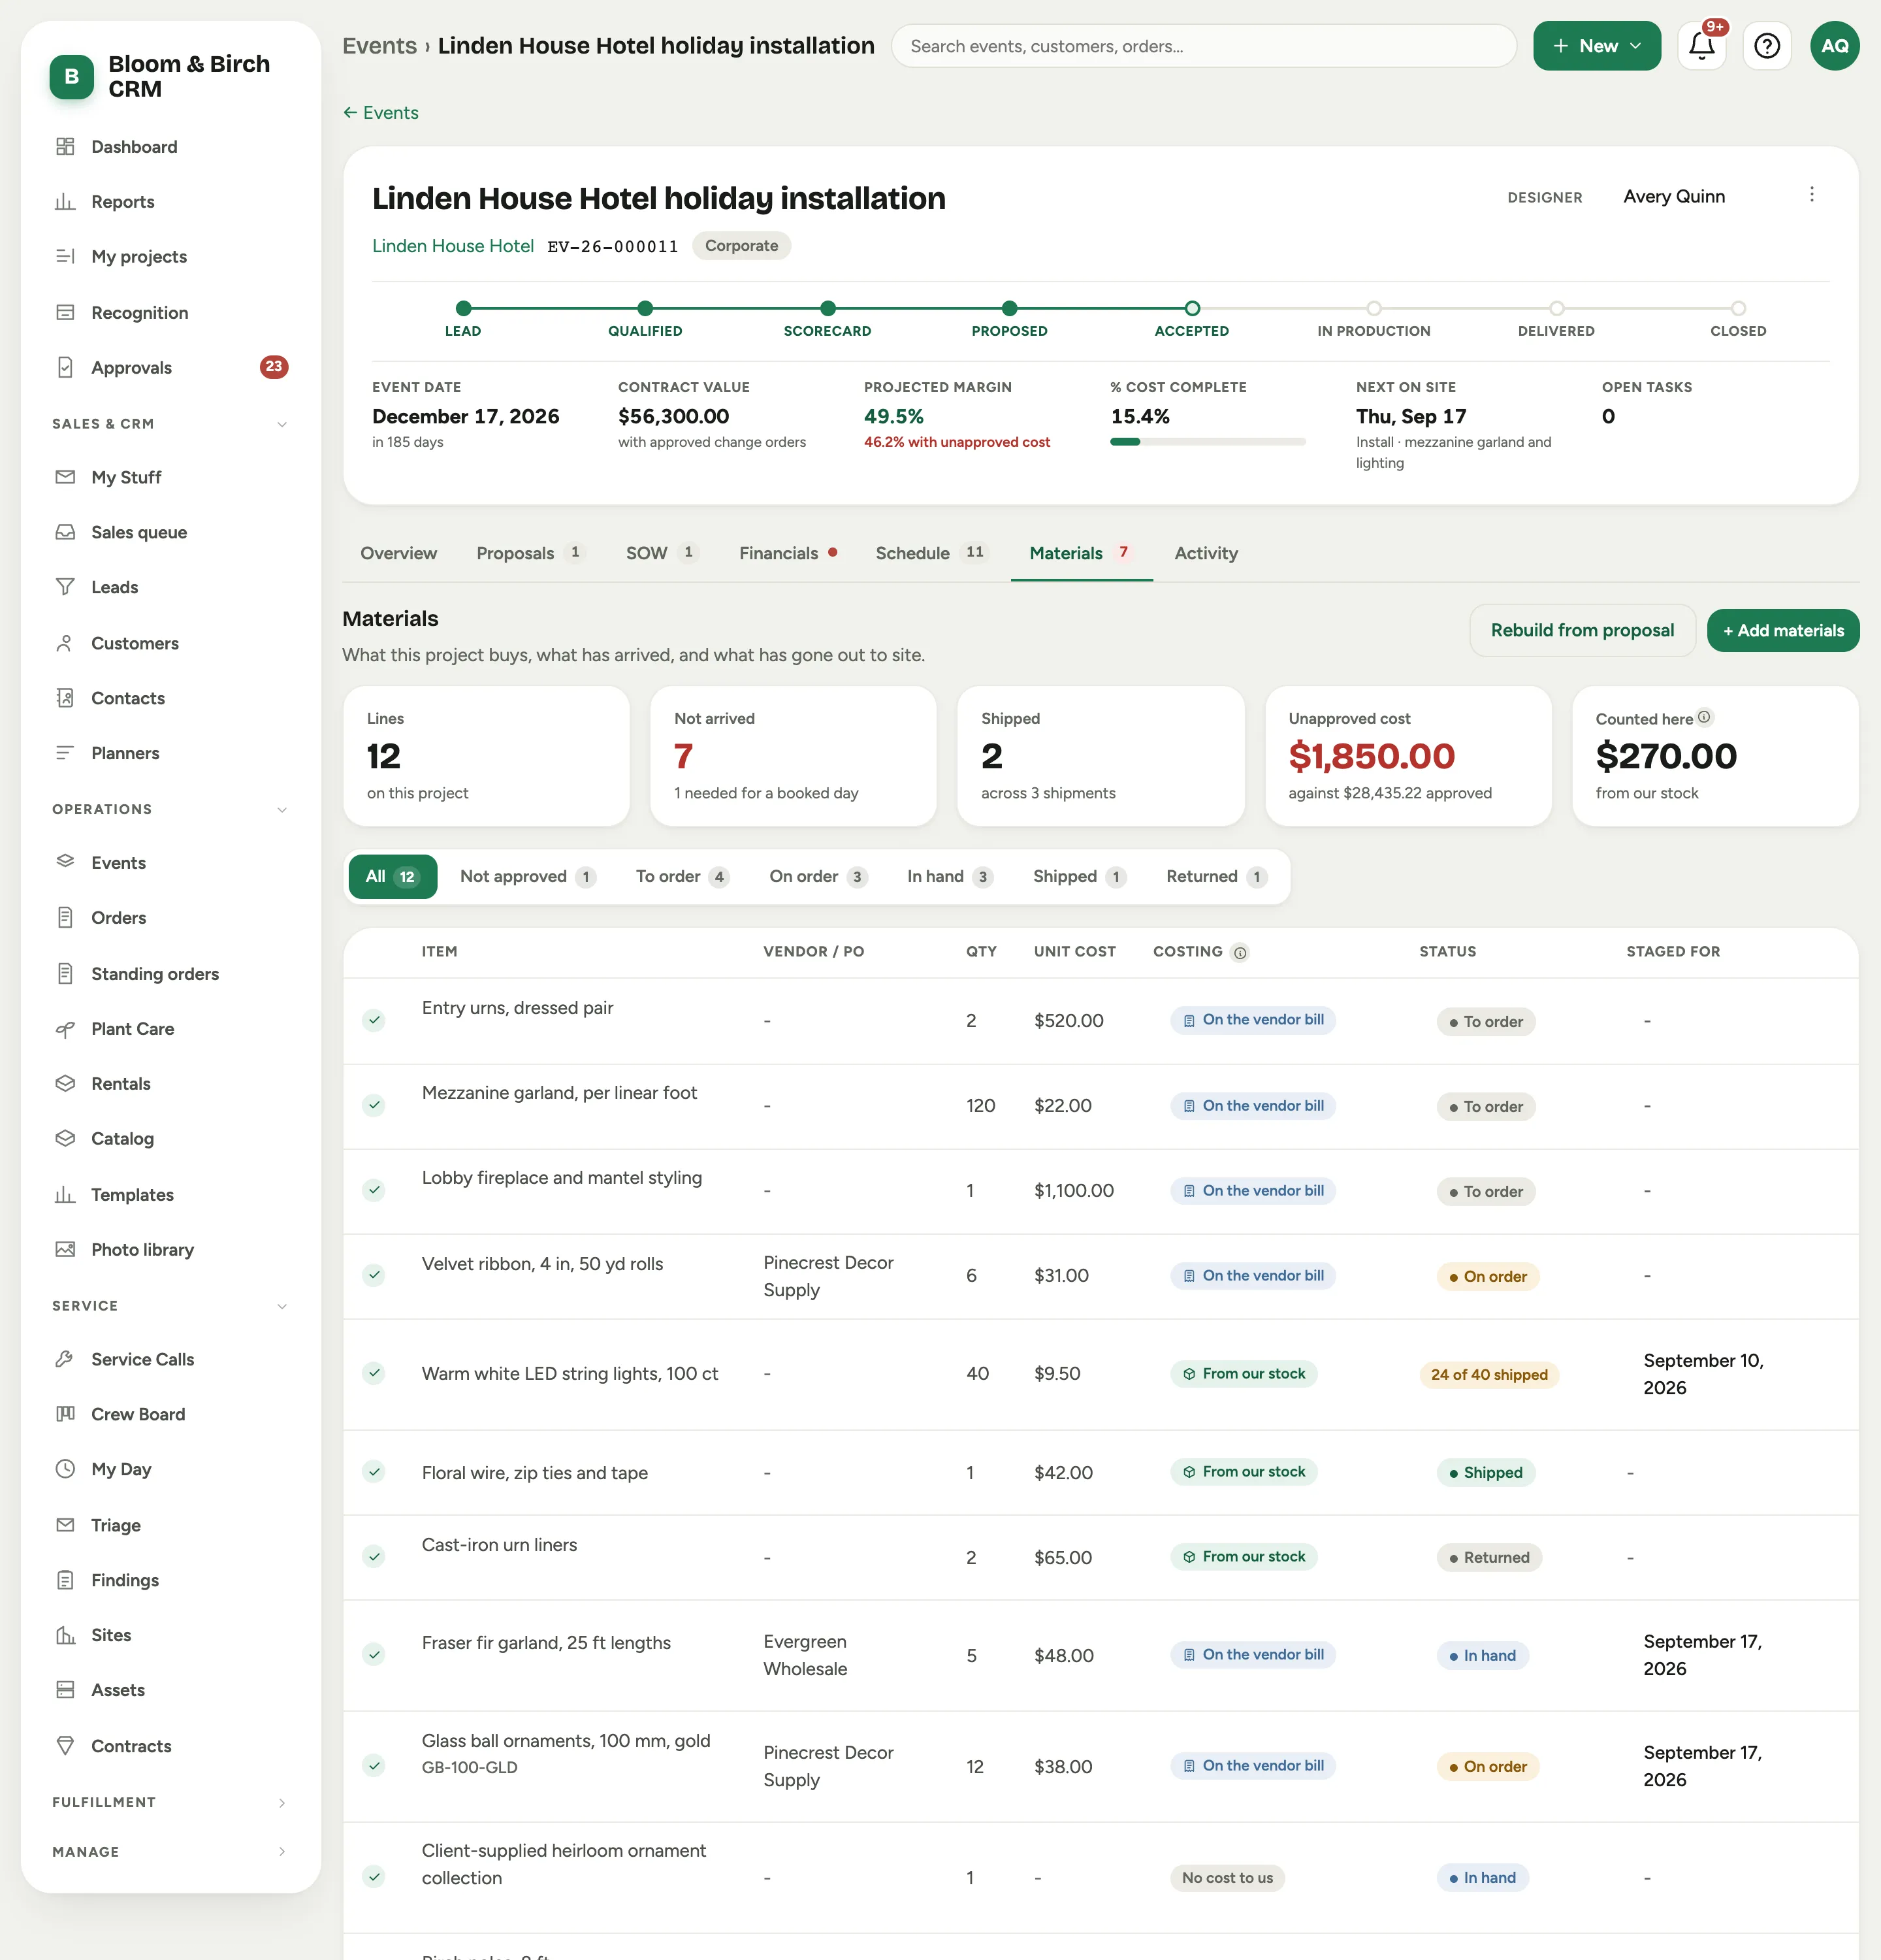Image resolution: width=1881 pixels, height=1960 pixels.
Task: Open Plant Care in the sidebar
Action: 171,1029
